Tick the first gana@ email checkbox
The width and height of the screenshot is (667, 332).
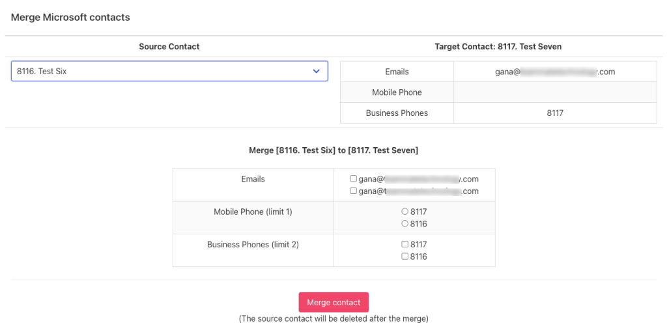point(353,178)
